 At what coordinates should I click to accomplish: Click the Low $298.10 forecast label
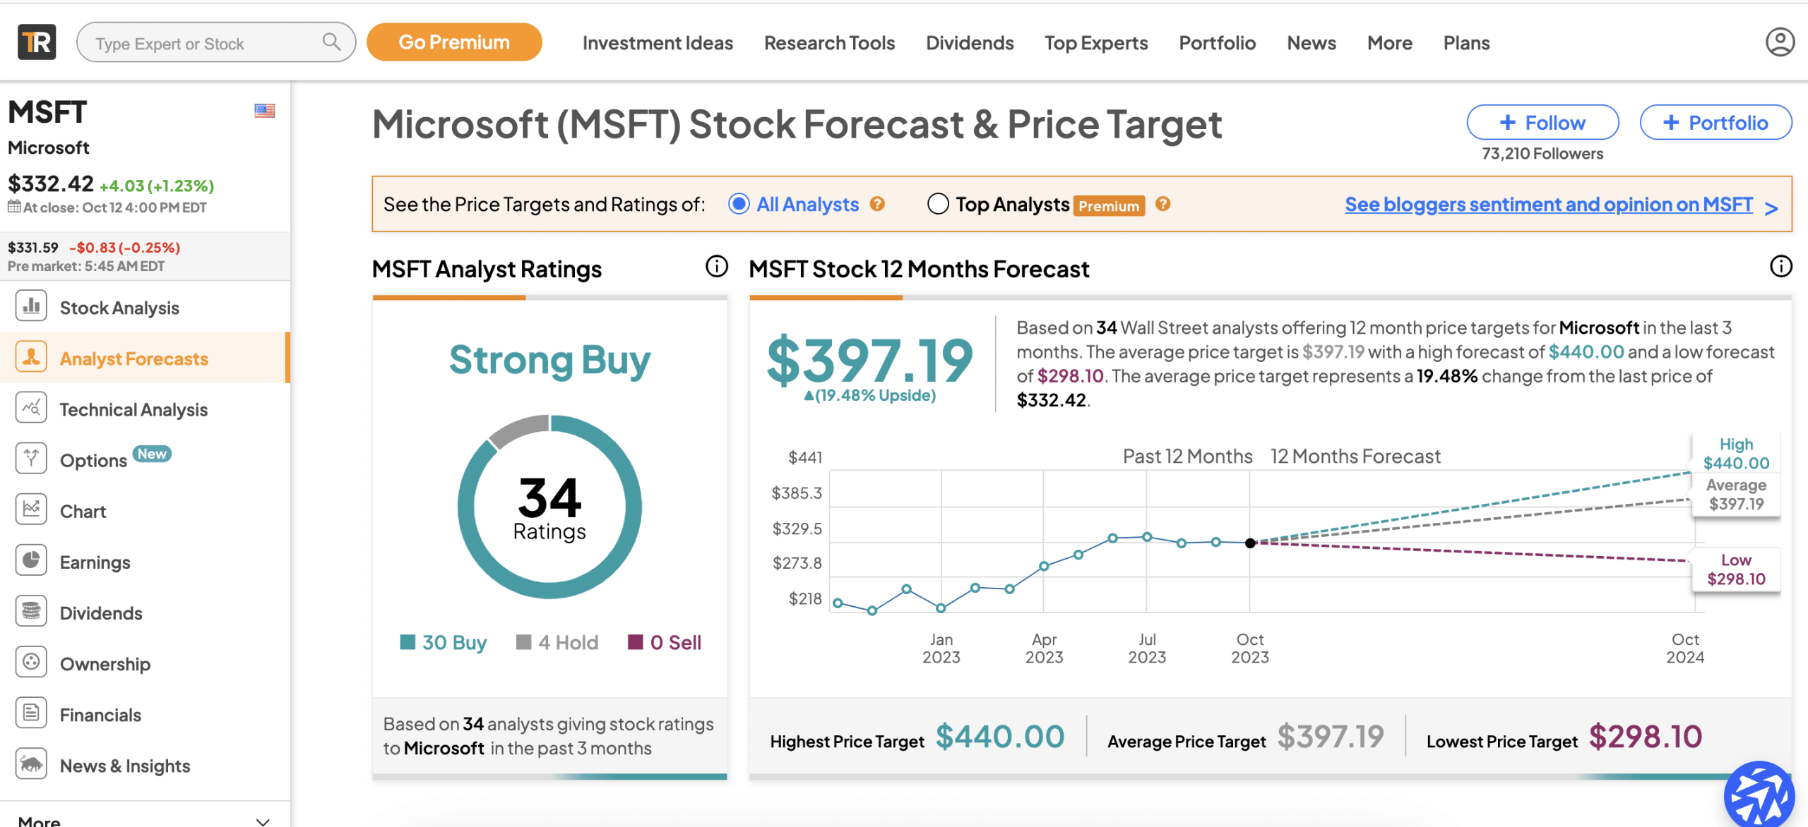pos(1736,569)
